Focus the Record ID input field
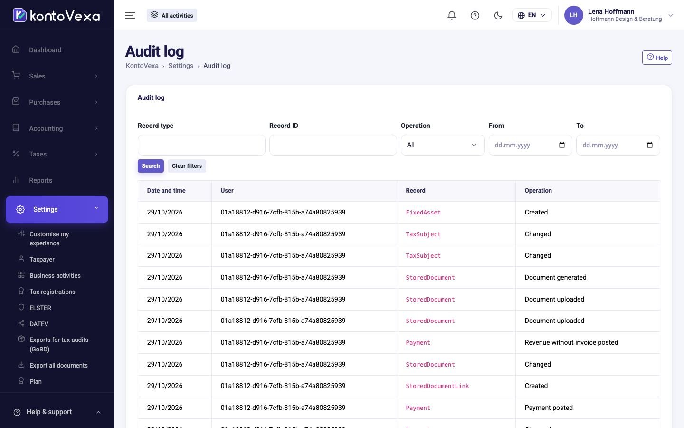The image size is (684, 428). coord(333,145)
